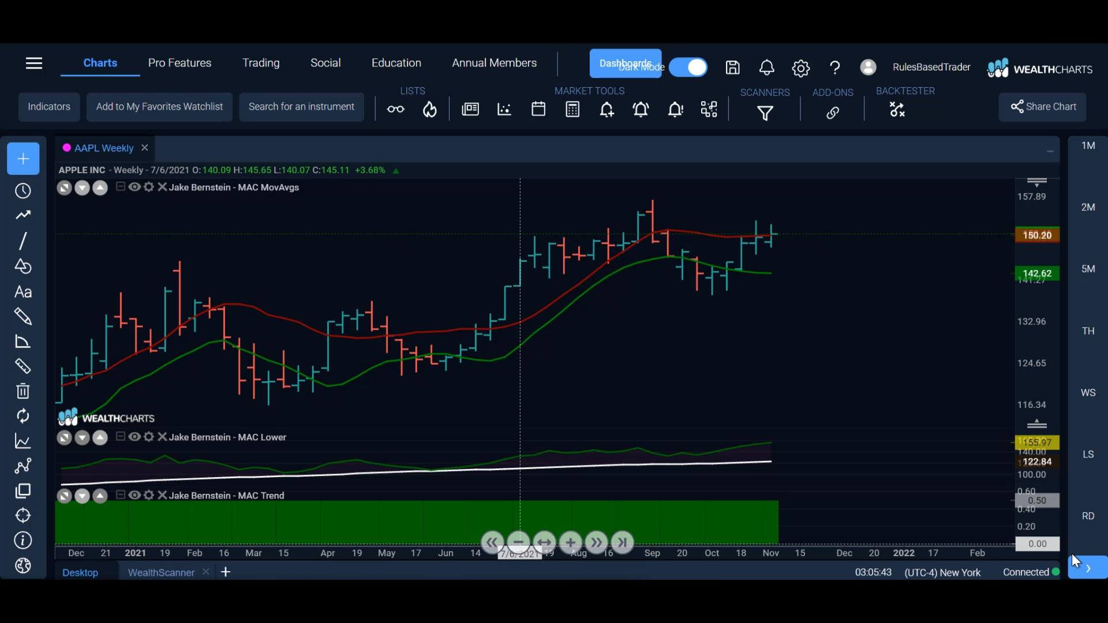Expand the right sidebar chevron
This screenshot has width=1108, height=623.
pyautogui.click(x=1088, y=568)
